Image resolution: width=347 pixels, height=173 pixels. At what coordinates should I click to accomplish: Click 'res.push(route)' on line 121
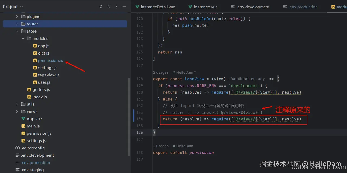pos(191,25)
